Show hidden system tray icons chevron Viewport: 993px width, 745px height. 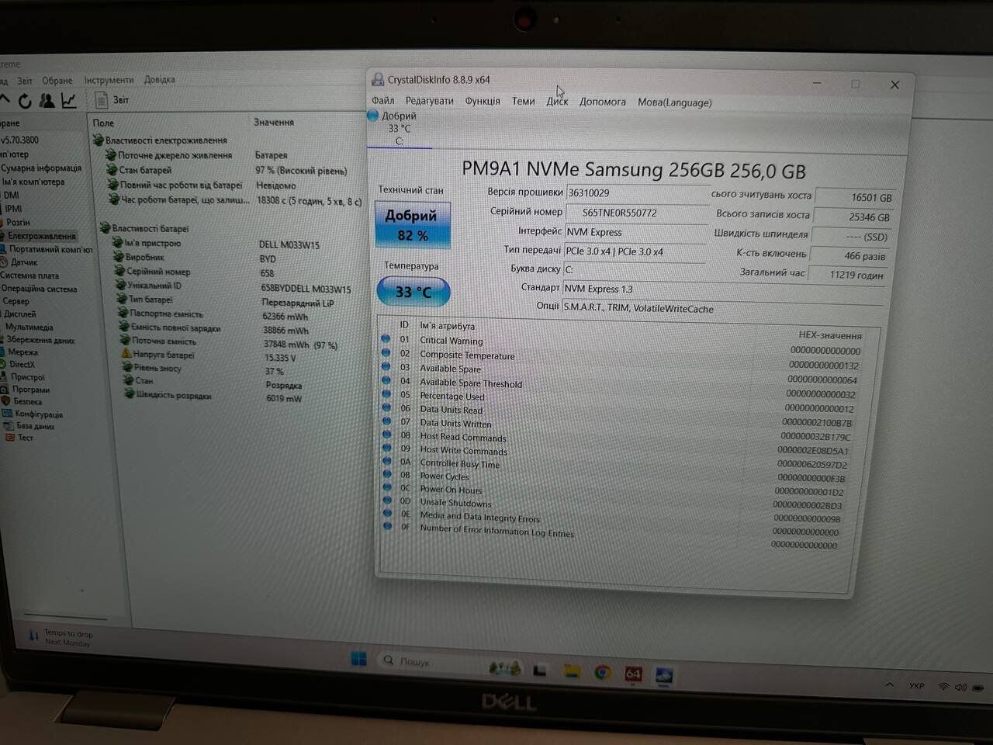click(890, 684)
